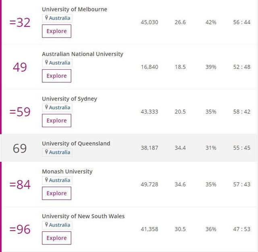Visit the Monash University title link
Screen dimensions: 258x252
(67, 171)
